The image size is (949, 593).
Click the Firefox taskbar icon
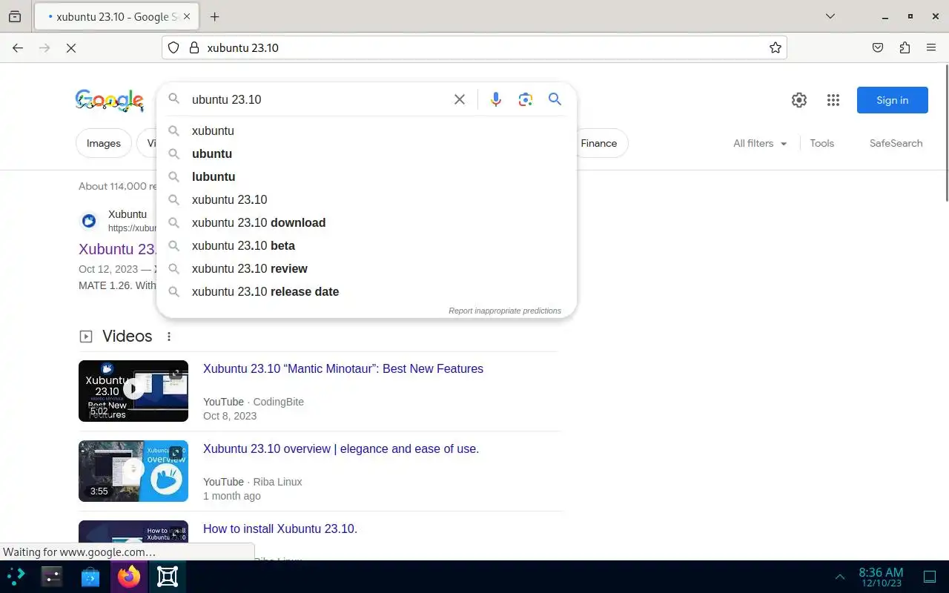coord(129,577)
